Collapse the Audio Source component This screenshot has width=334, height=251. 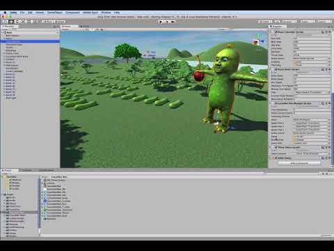(x=271, y=158)
